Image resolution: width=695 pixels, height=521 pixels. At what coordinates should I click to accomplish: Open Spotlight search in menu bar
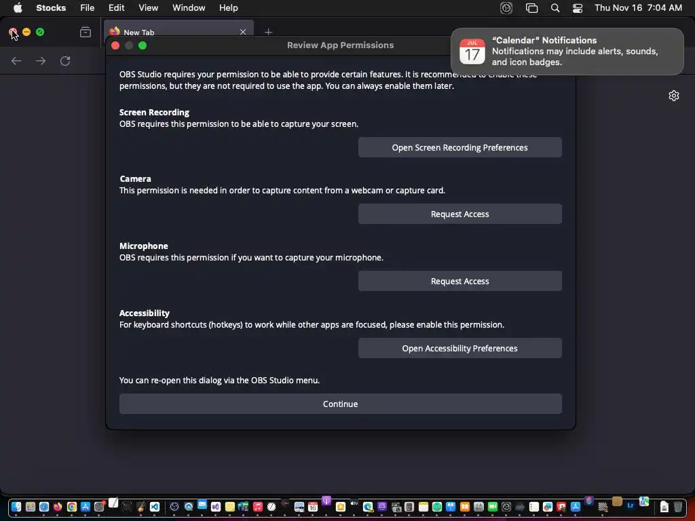[x=555, y=8]
